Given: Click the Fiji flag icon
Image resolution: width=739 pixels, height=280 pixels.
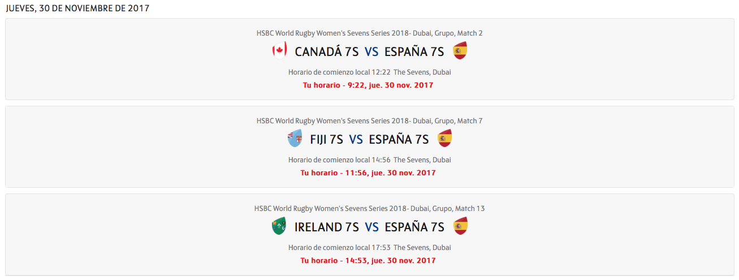Looking at the screenshot, I should 294,139.
